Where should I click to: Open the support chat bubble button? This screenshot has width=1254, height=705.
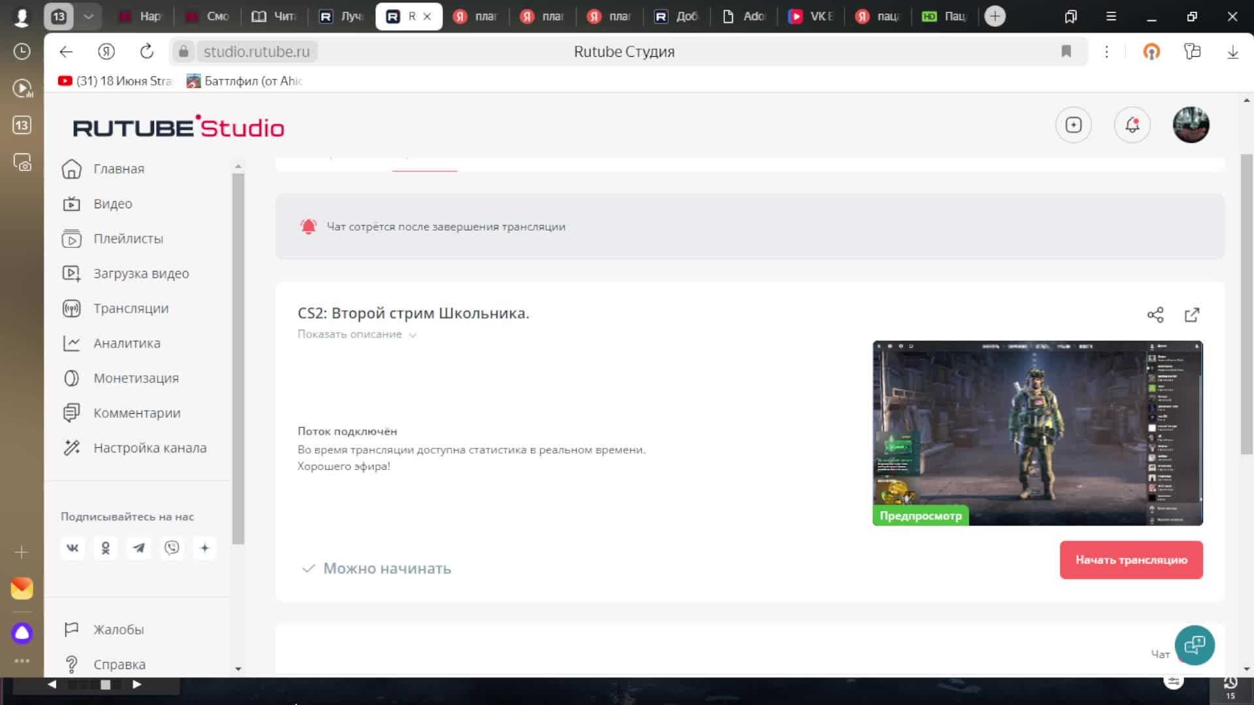(1195, 645)
